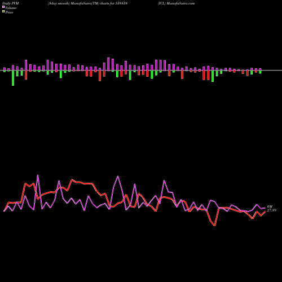Click the lowest red price line trough
The width and height of the screenshot is (282, 282).
(215, 225)
